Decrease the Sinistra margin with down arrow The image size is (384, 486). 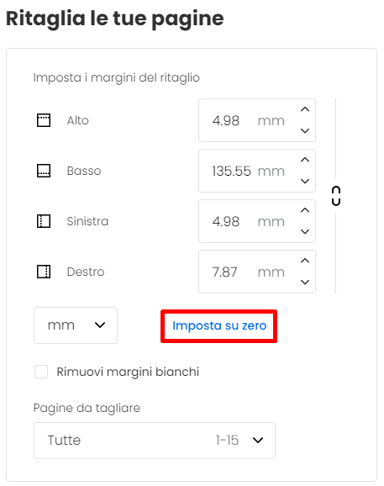[305, 232]
